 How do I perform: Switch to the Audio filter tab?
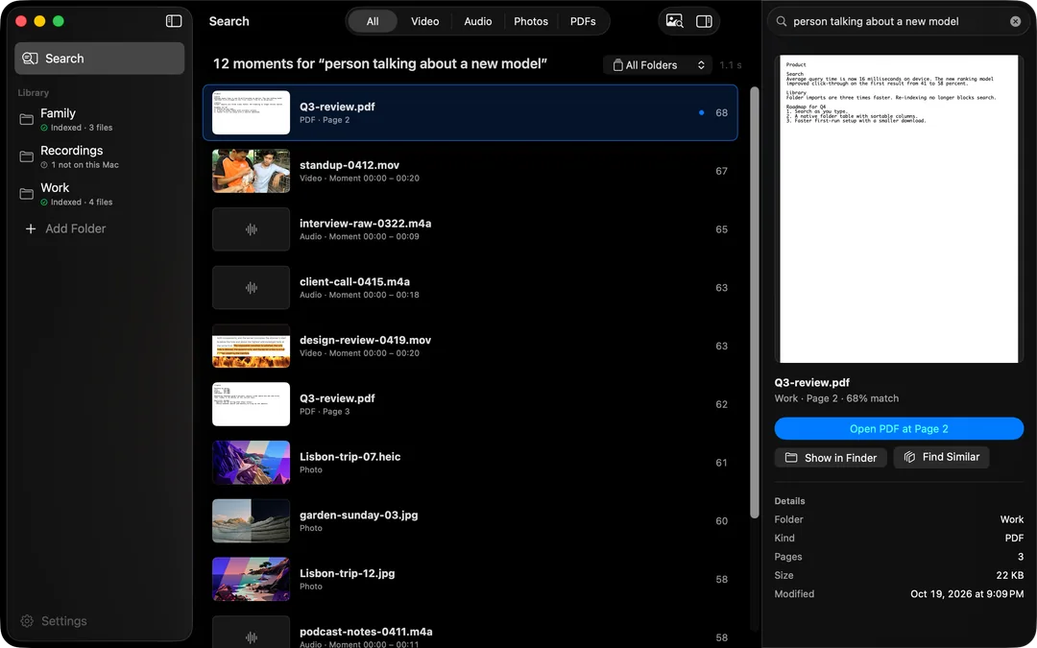[x=477, y=21]
